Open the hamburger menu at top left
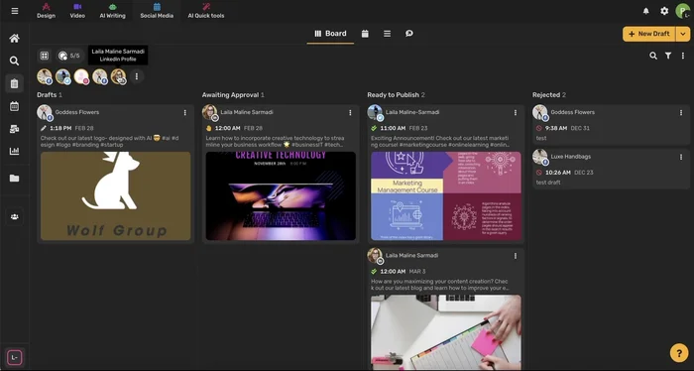694x371 pixels. 15,11
